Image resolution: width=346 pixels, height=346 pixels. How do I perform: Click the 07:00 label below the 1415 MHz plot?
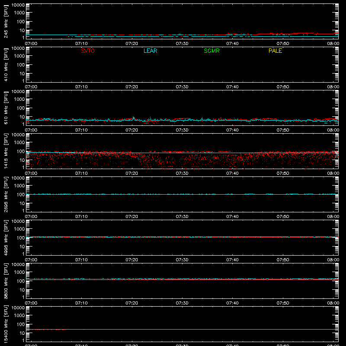click(31, 173)
